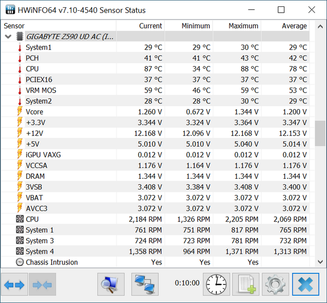Click thermometer icon next to PCIEX16
The height and width of the screenshot is (303, 327).
20,79
